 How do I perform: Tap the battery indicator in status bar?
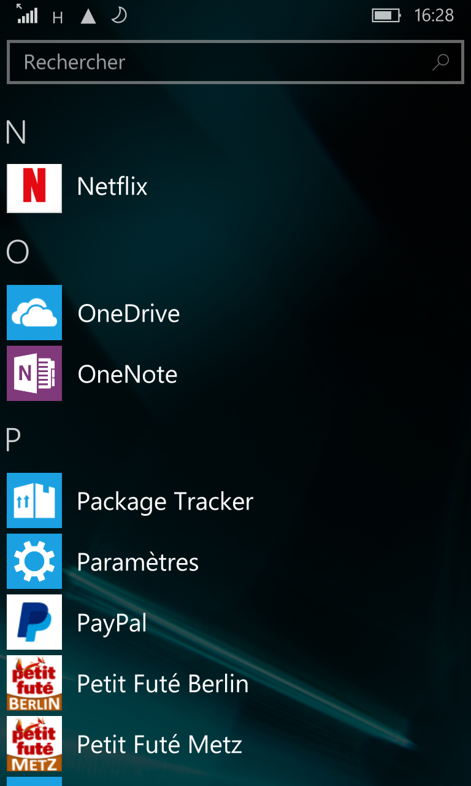386,15
